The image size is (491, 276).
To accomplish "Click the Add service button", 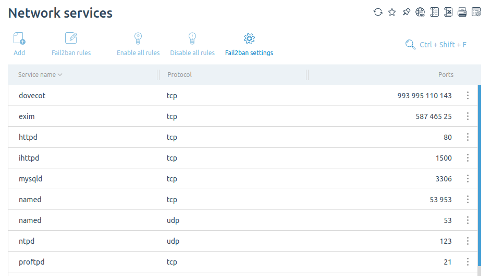I will (19, 44).
